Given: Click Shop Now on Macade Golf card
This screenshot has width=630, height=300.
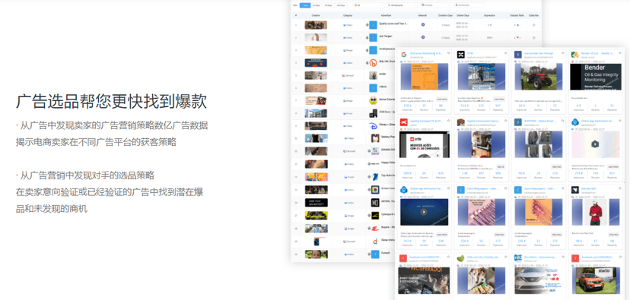Looking at the screenshot, I should 613,234.
